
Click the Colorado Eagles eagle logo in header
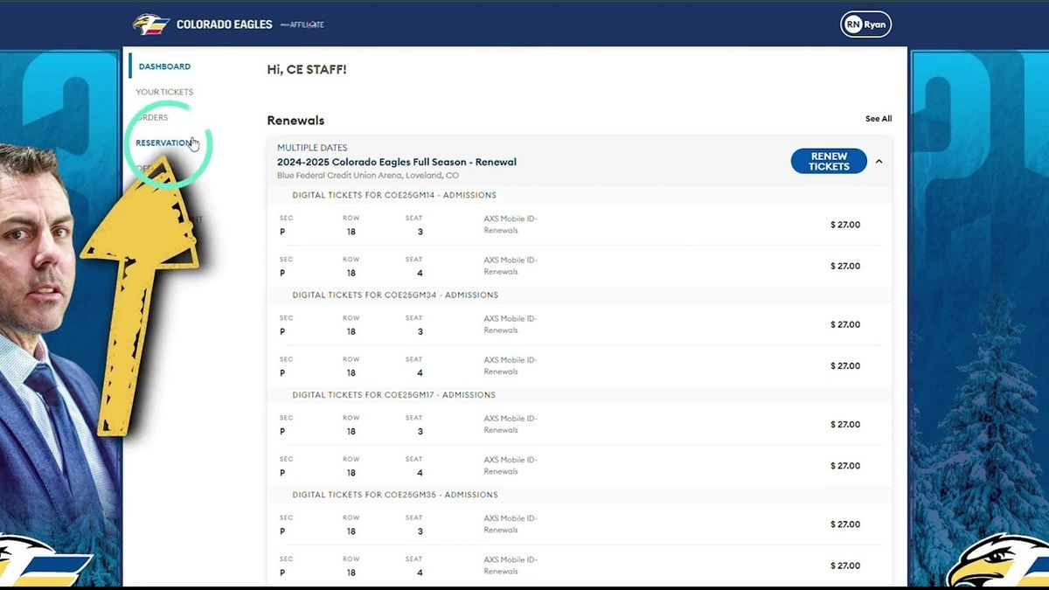(x=150, y=24)
